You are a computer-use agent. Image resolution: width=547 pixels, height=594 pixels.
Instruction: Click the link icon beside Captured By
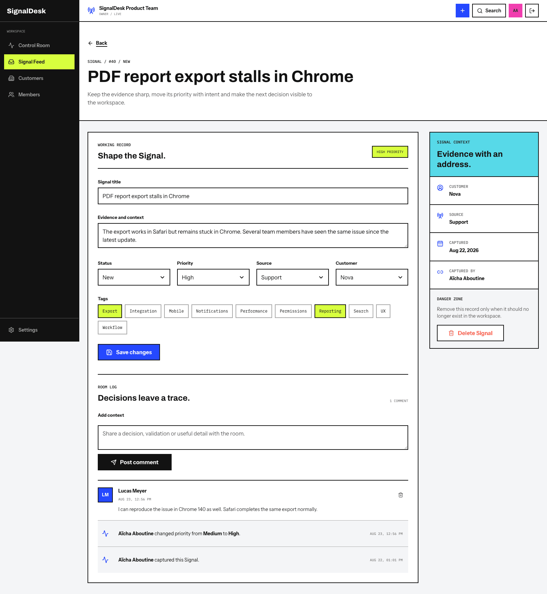(440, 272)
